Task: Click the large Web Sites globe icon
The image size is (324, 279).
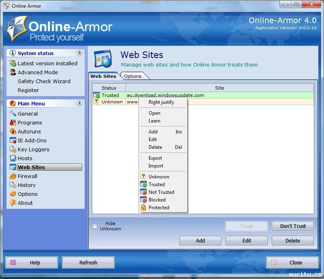Action: tap(103, 59)
